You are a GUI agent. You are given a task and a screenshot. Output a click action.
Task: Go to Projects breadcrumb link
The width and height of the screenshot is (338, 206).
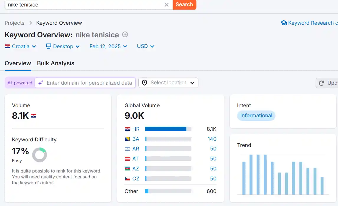pos(14,23)
